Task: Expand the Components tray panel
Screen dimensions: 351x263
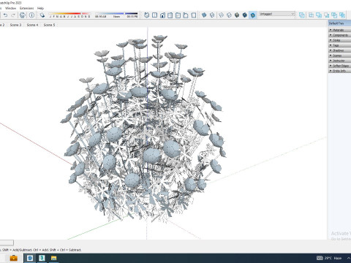Action: [340, 35]
